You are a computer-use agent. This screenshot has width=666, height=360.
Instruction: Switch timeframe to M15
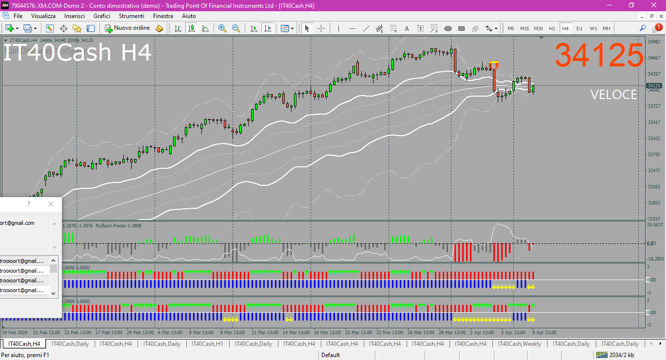click(x=525, y=28)
